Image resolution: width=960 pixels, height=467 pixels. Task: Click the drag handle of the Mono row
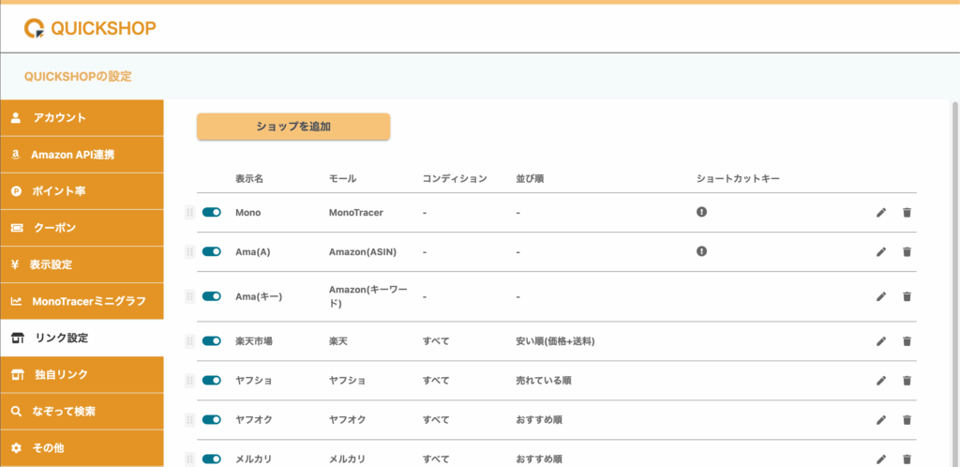click(189, 212)
